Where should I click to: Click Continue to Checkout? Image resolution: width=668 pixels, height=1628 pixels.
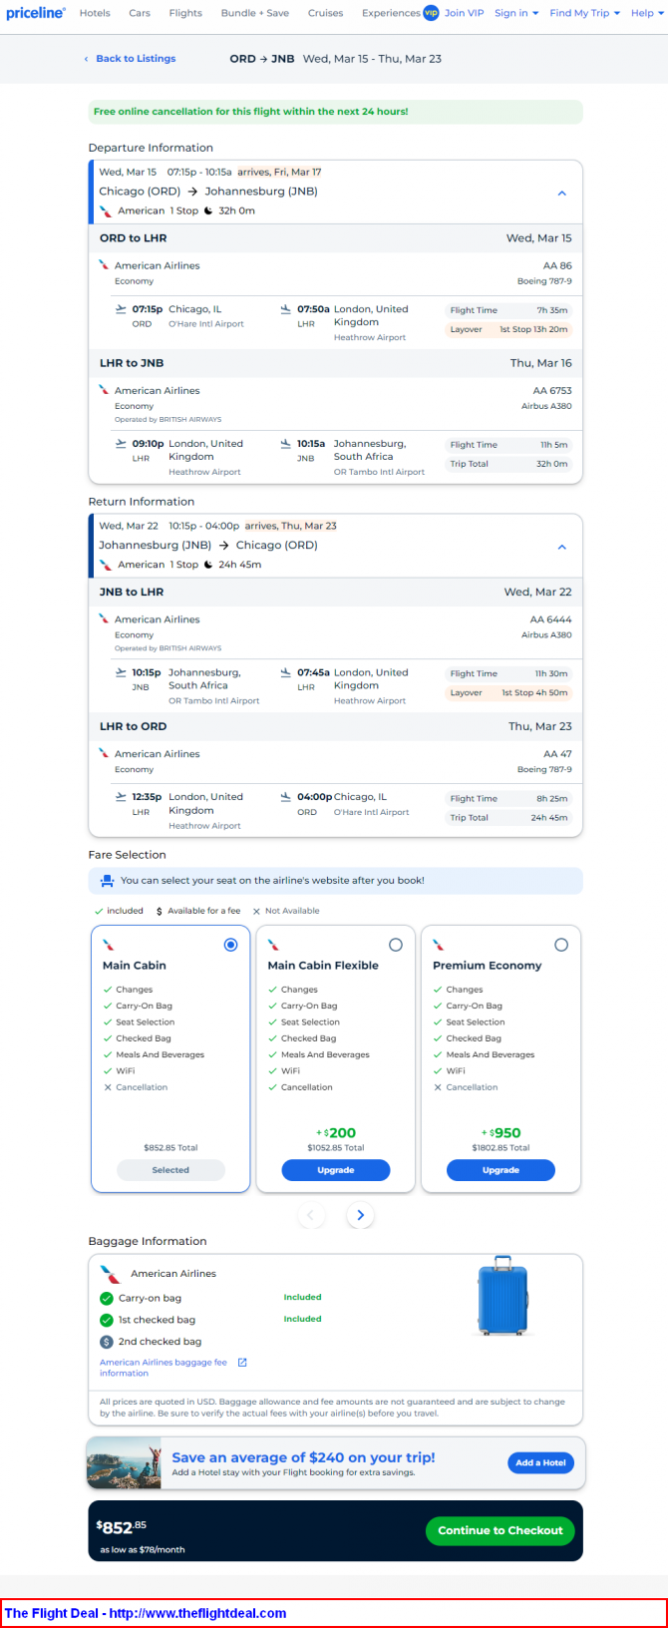(501, 1530)
